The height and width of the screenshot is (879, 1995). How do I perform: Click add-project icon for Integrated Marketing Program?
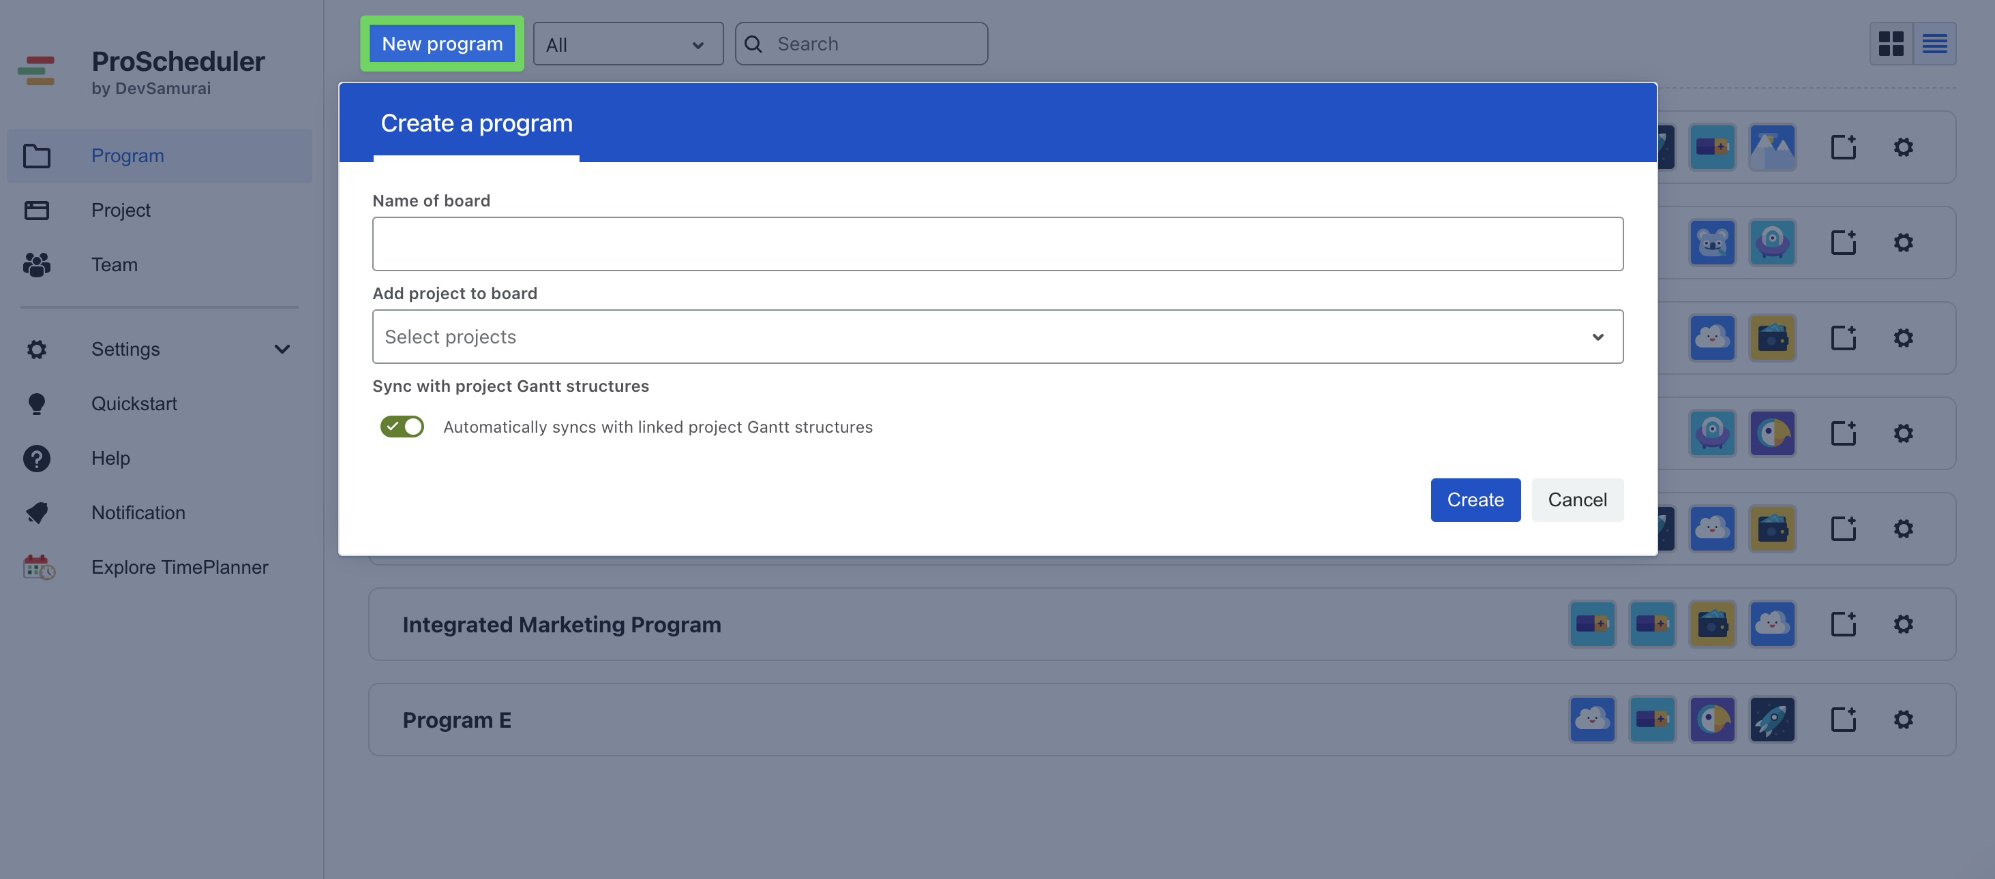(x=1843, y=623)
